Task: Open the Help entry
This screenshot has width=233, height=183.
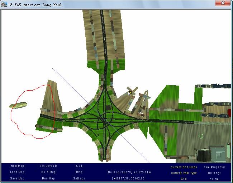Action: (x=79, y=172)
